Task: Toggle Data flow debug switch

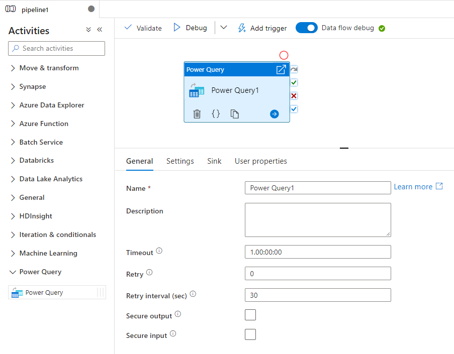Action: coord(306,28)
